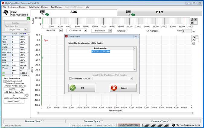Click the ADC capture board icon
This screenshot has width=204, height=128.
pos(44,13)
